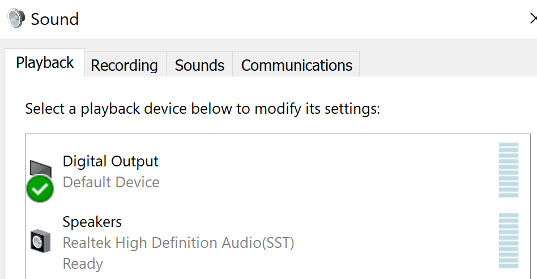Click the Digital Output device icon

[x=40, y=169]
